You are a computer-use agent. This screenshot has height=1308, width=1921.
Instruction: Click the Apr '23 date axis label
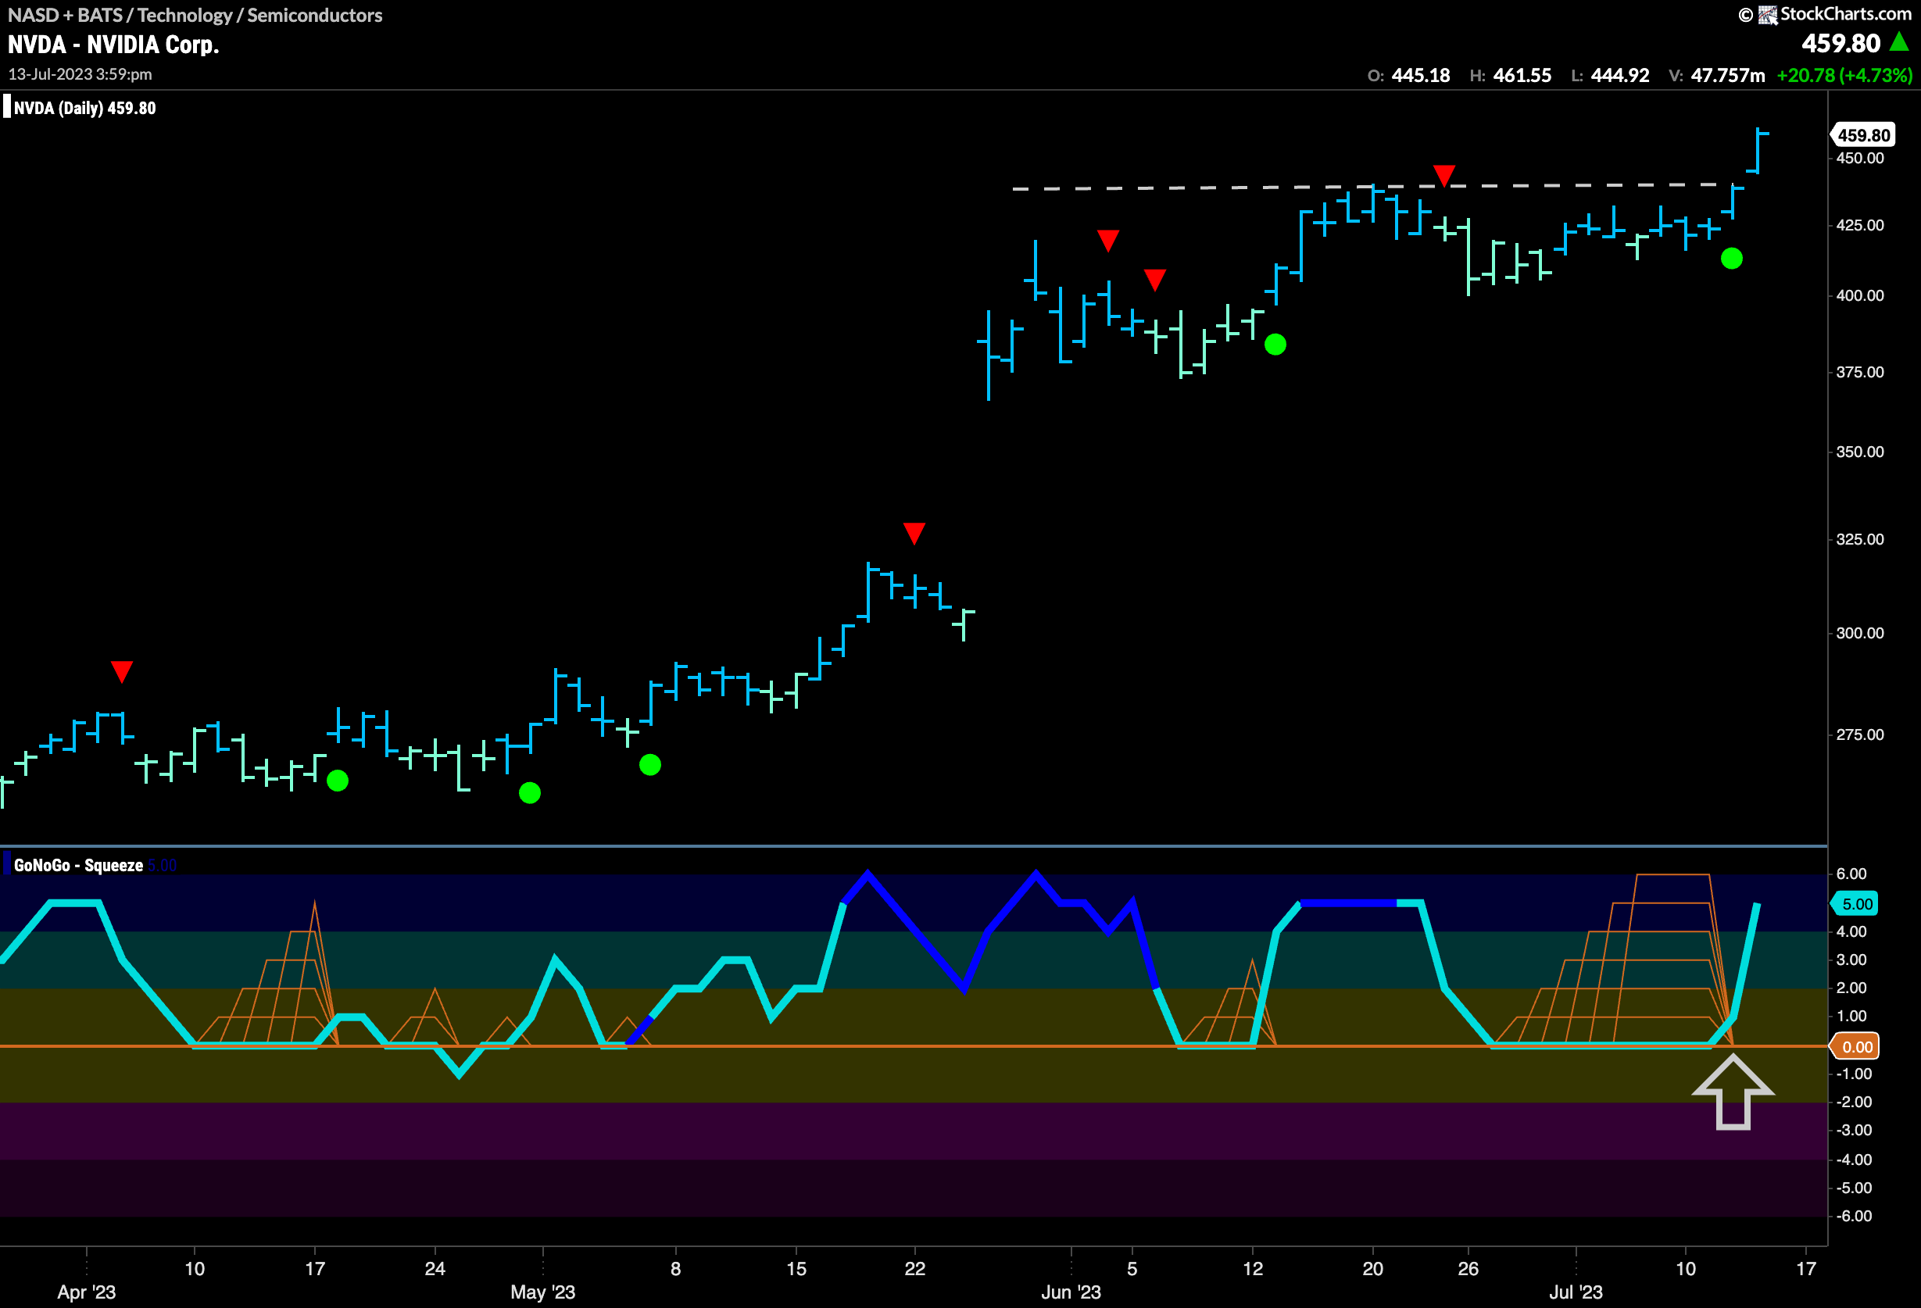86,1292
